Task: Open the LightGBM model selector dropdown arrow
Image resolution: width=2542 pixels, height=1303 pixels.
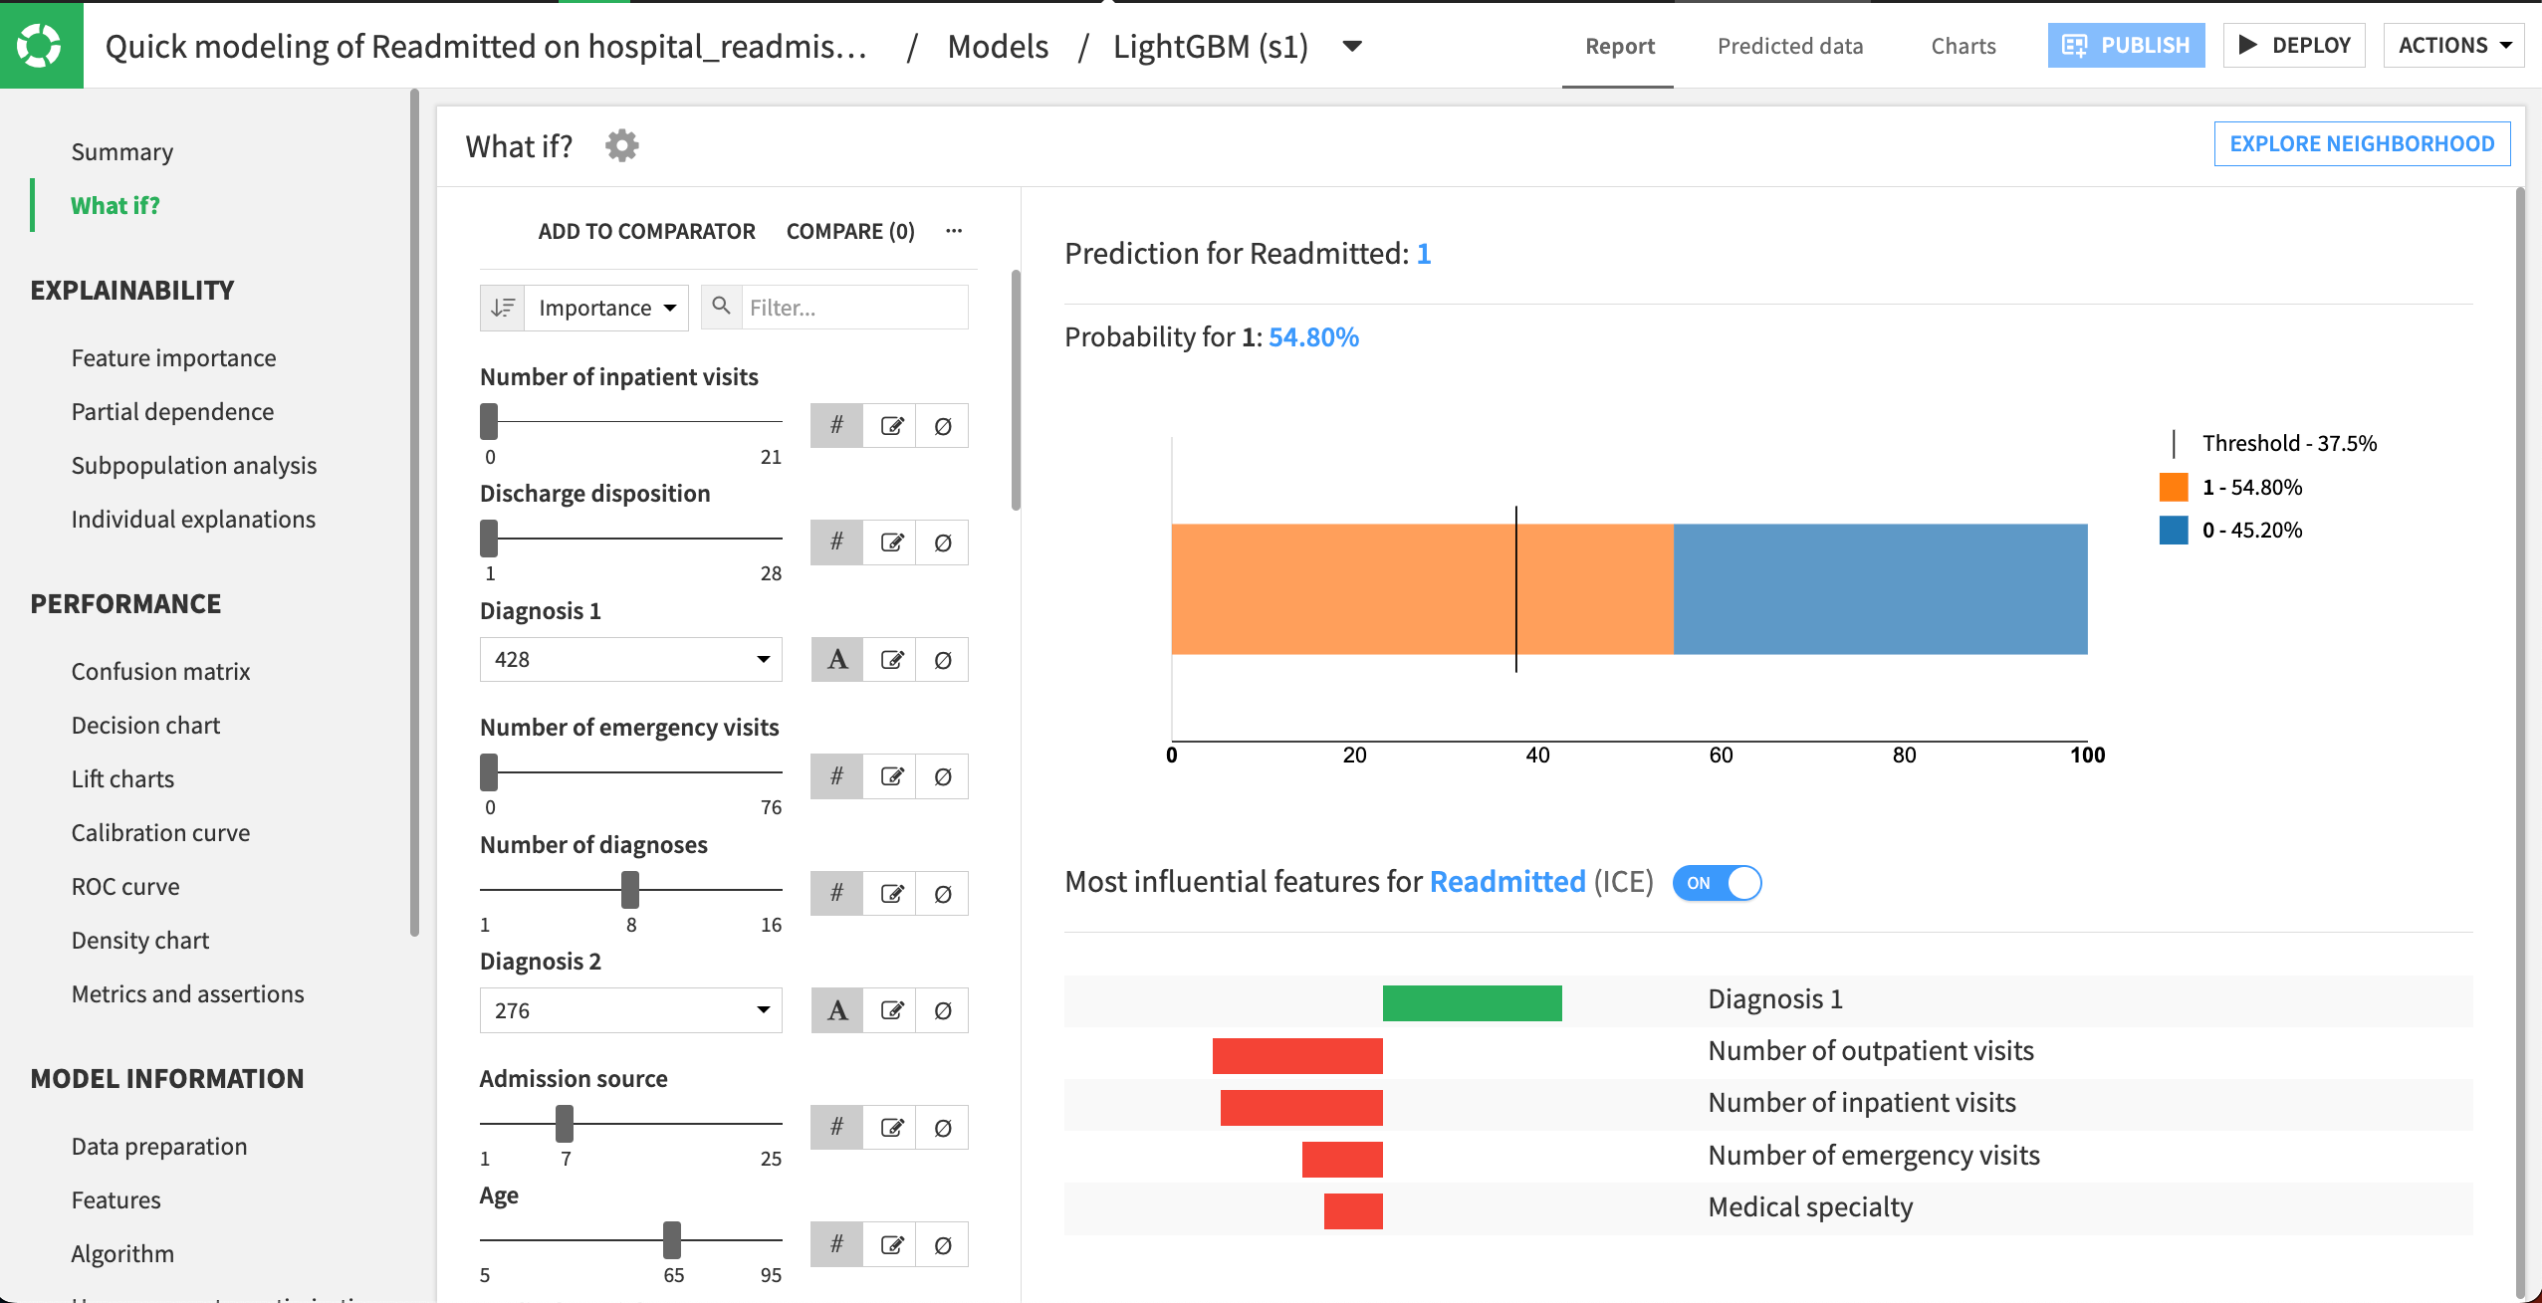Action: click(1352, 46)
